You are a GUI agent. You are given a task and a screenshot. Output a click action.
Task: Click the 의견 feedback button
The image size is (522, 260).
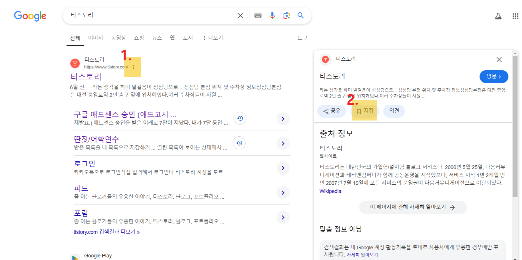(394, 111)
